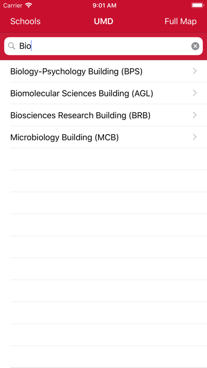Image resolution: width=207 pixels, height=368 pixels.
Task: Select Biosciences Research Building (BRB)
Action: [x=103, y=115]
